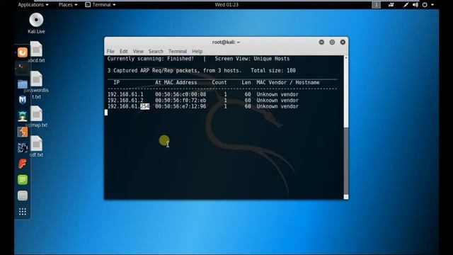Screen dimensions: 453x255
Task: Open the clock showing Wed 01:23
Action: (226, 5)
